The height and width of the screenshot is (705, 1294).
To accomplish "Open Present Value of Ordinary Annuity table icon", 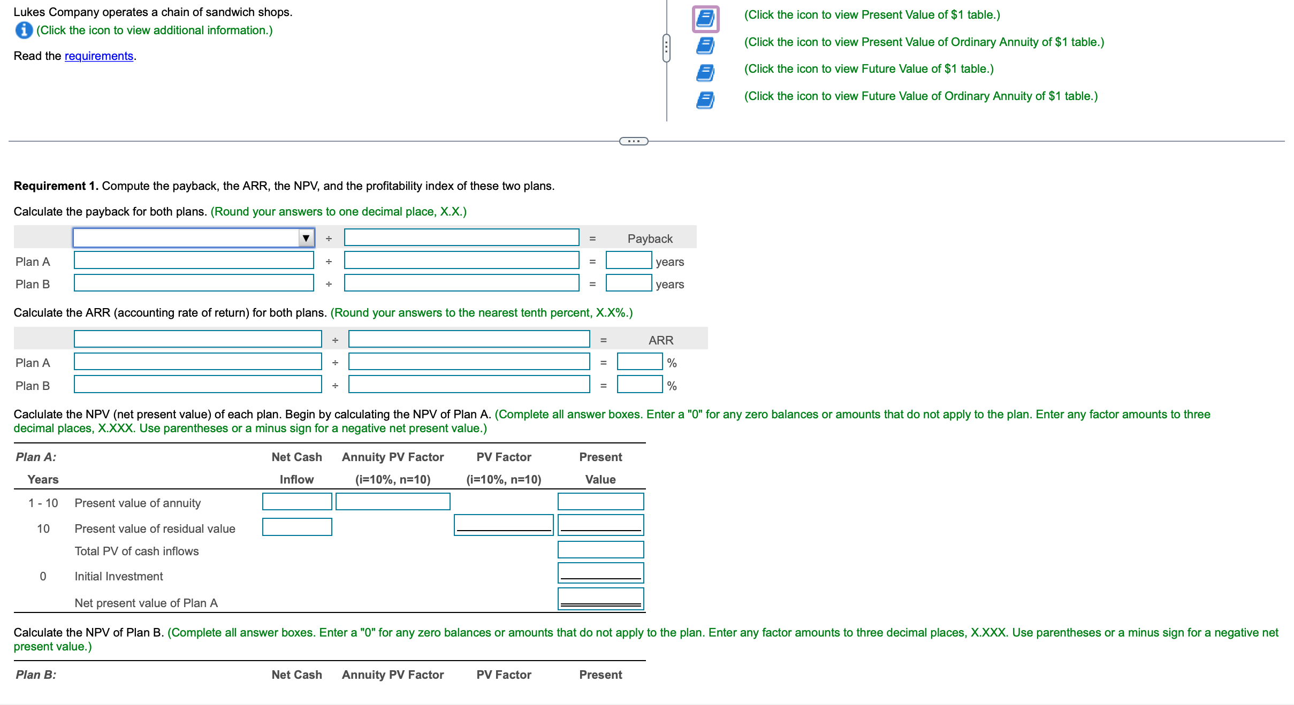I will point(705,45).
